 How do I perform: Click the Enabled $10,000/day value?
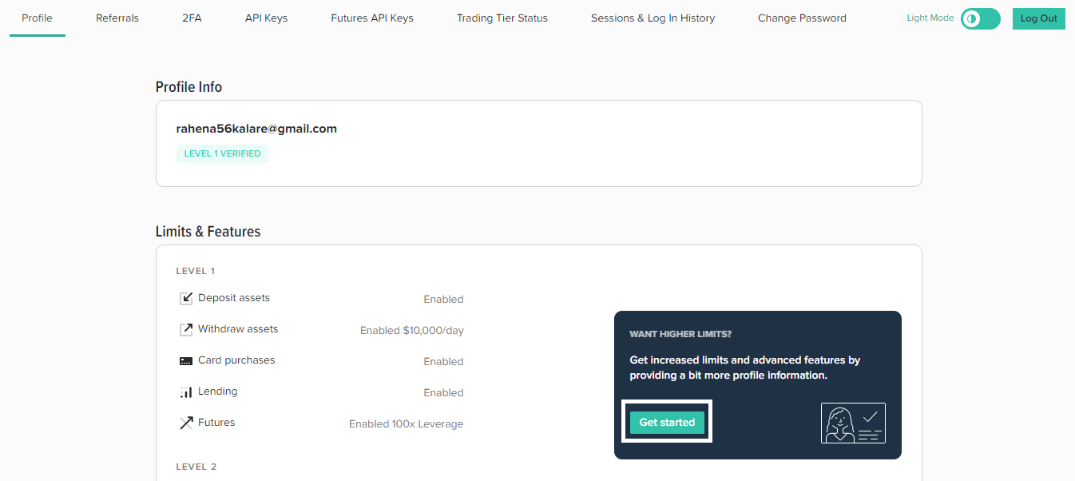point(412,330)
